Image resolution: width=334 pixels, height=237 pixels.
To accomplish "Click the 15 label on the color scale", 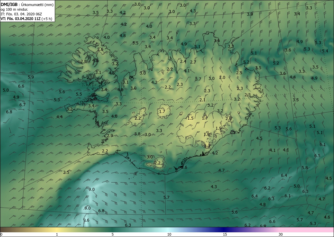I will coord(225,234).
